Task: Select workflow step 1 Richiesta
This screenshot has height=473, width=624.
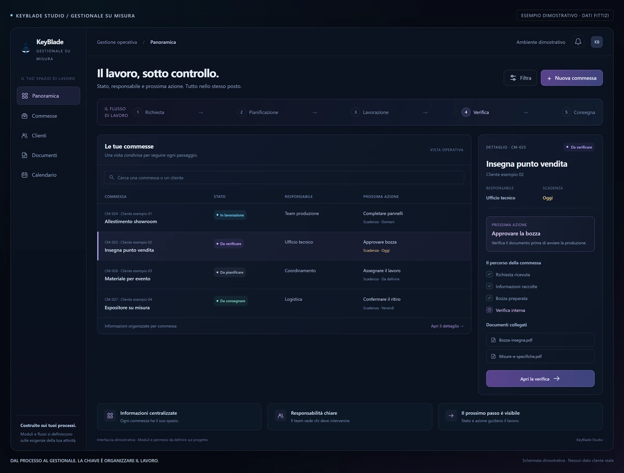Action: pyautogui.click(x=149, y=112)
